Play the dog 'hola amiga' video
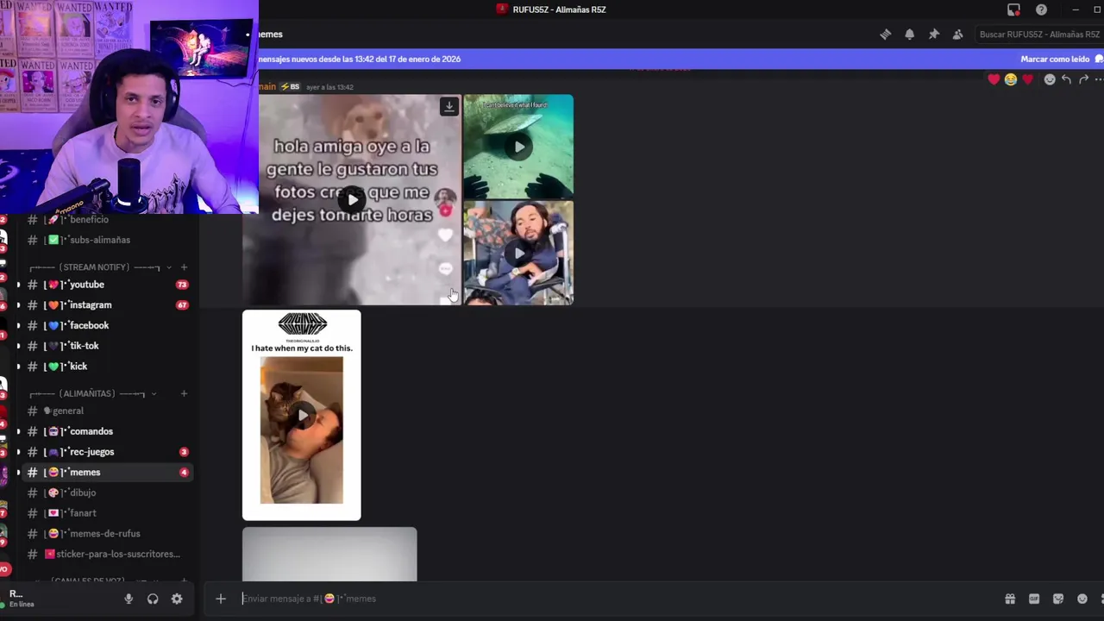 click(x=352, y=200)
